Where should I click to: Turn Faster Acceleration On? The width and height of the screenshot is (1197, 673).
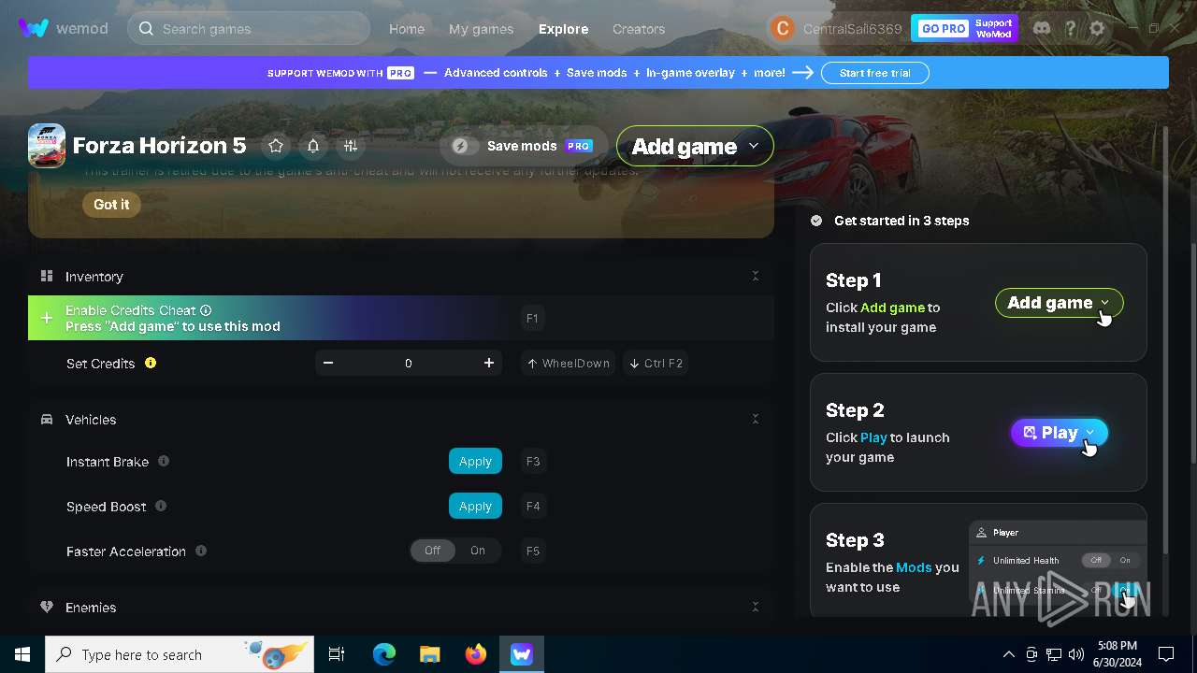(478, 551)
